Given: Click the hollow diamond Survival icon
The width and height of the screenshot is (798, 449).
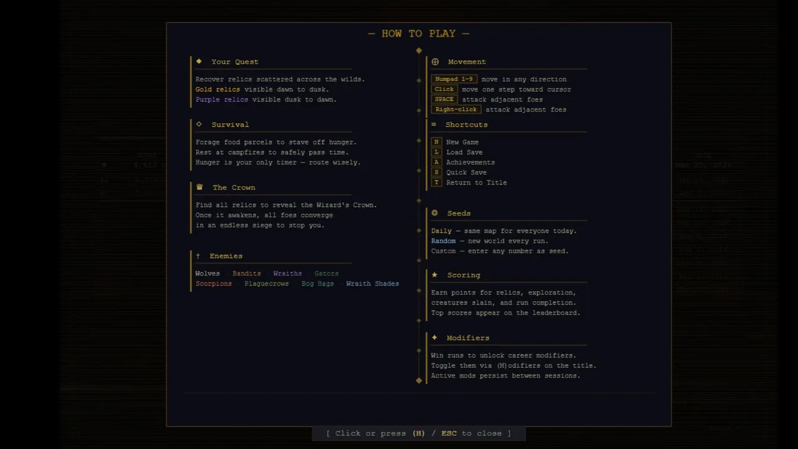Looking at the screenshot, I should pyautogui.click(x=199, y=124).
